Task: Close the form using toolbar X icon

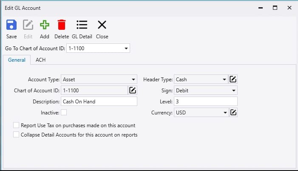Action: pyautogui.click(x=102, y=25)
